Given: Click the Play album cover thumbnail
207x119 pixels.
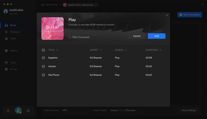Looking at the screenshot, I should [x=53, y=29].
